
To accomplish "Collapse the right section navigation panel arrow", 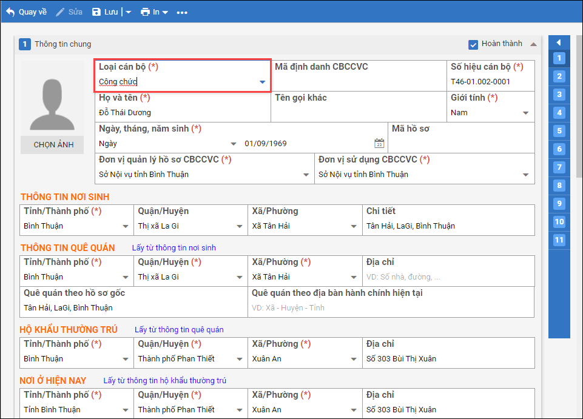I will pos(559,42).
